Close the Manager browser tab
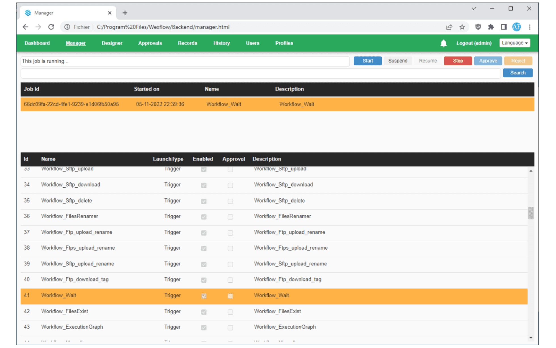 pos(110,13)
